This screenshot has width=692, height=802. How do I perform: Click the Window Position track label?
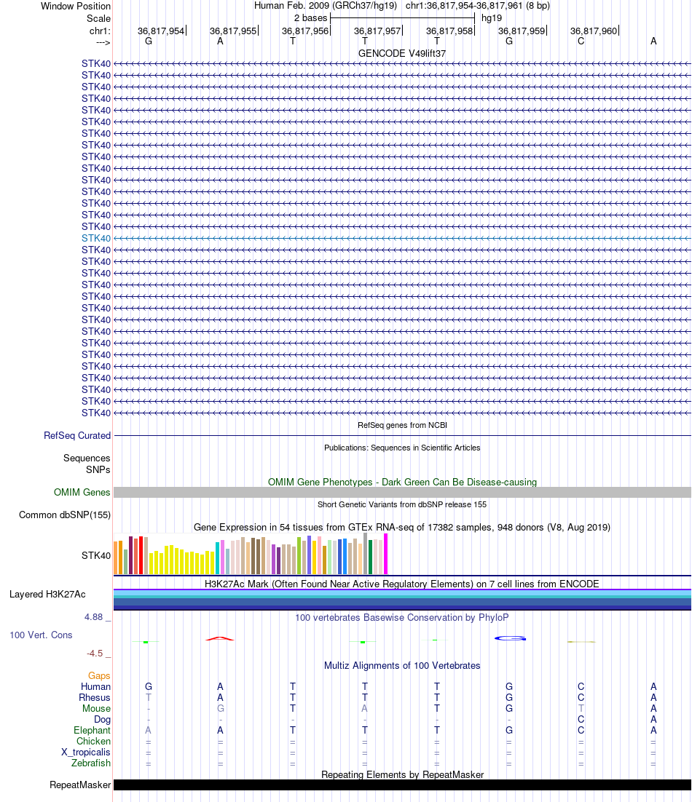[x=76, y=6]
